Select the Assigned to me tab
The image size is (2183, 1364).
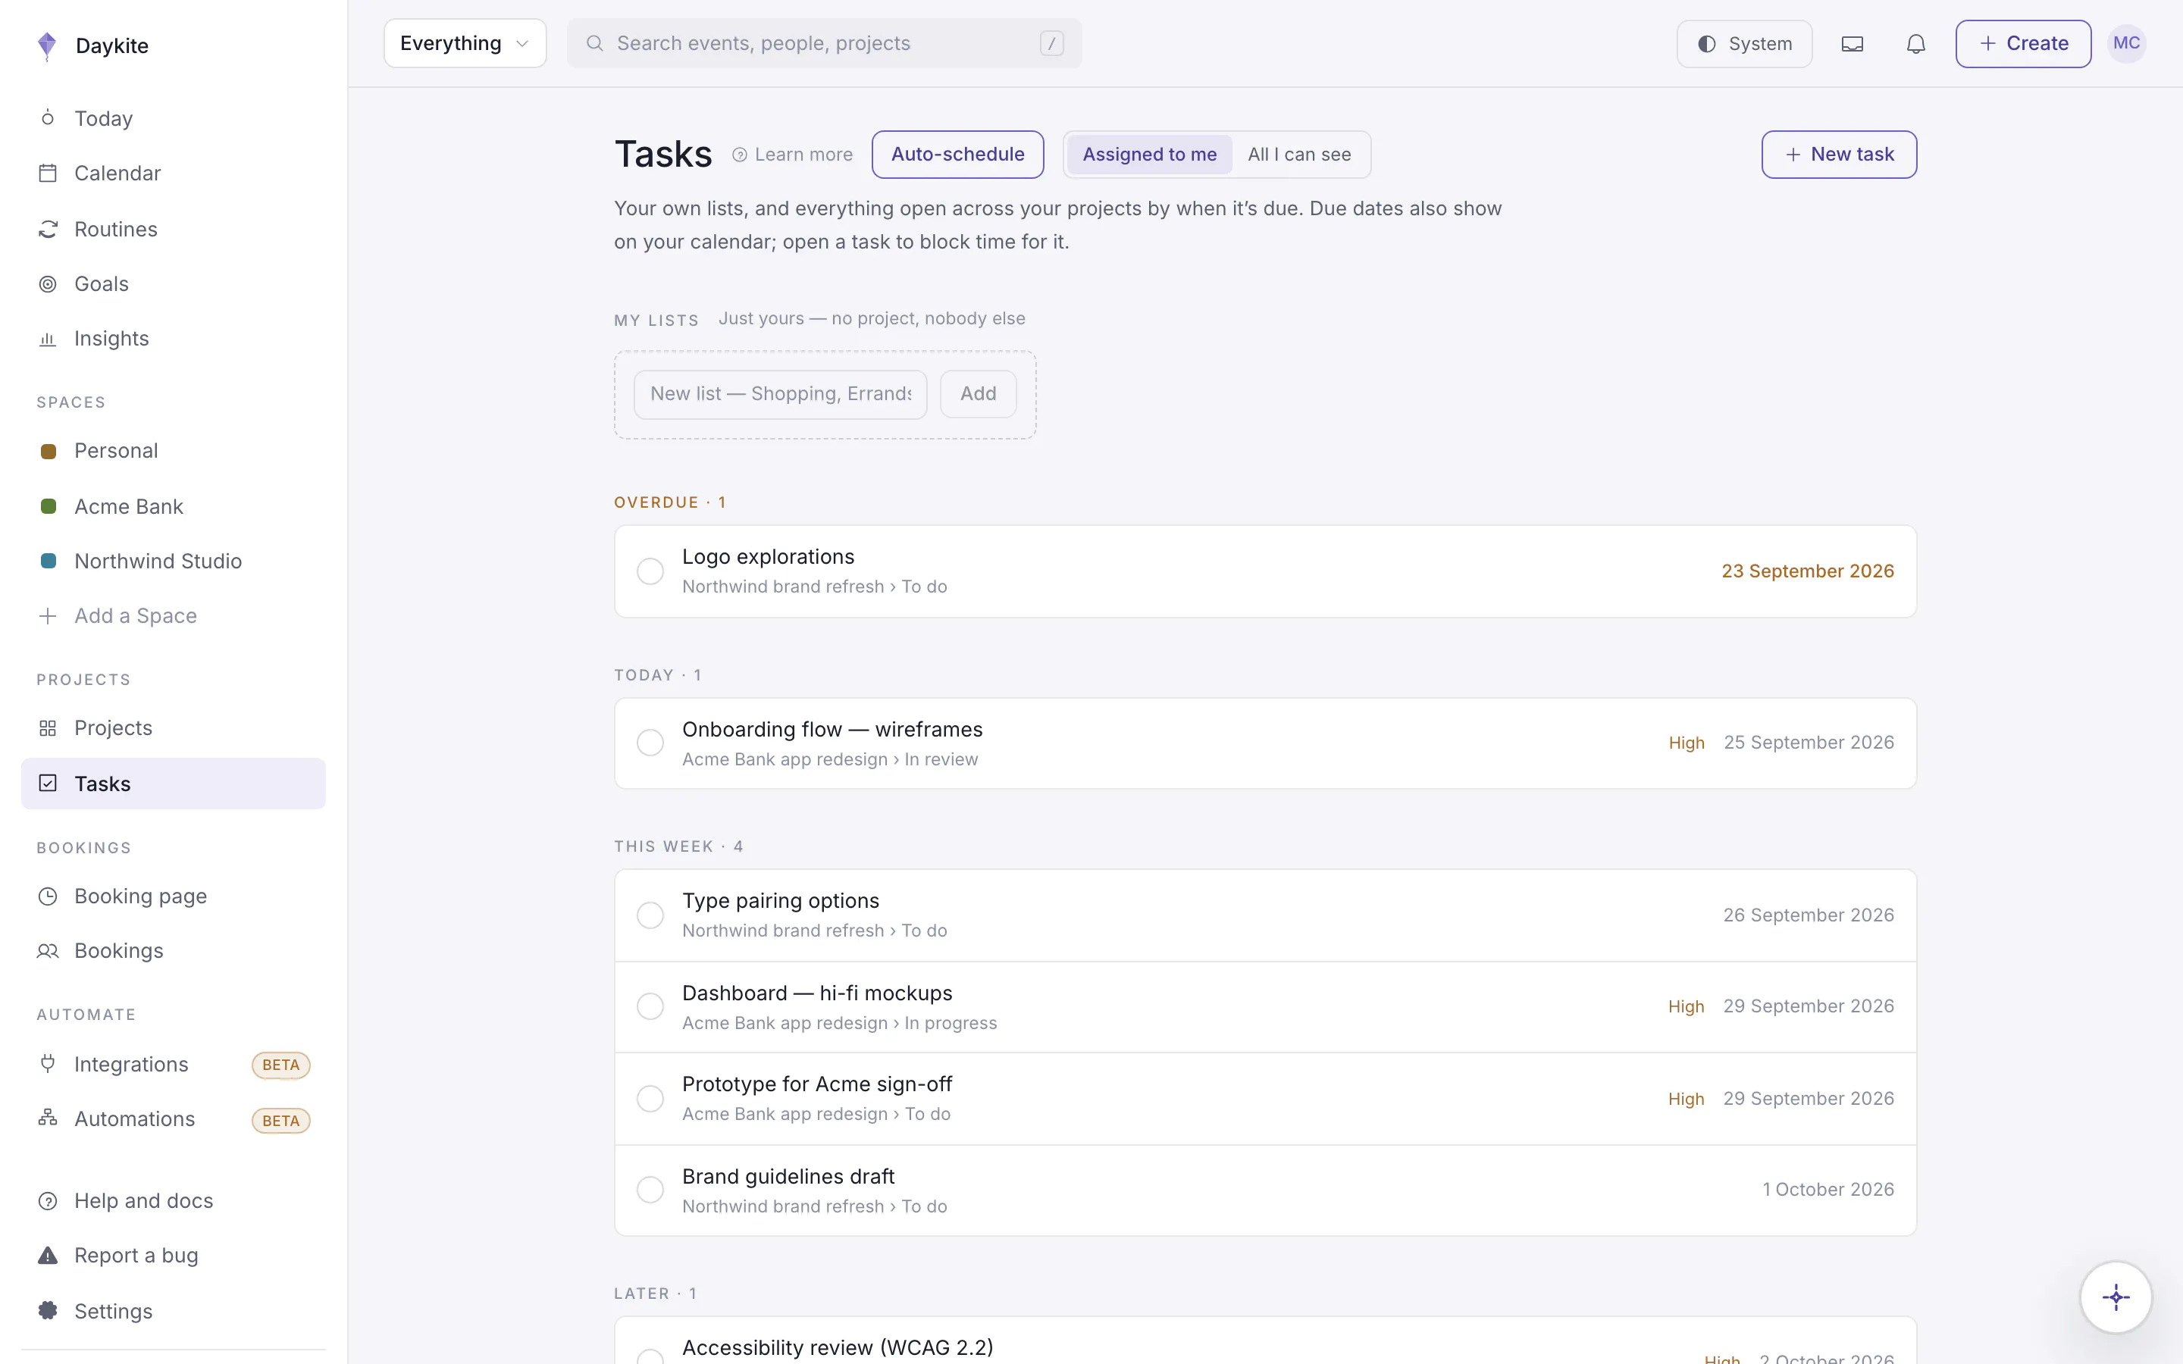pyautogui.click(x=1149, y=155)
